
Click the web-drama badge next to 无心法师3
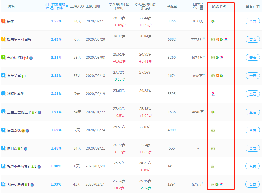(31, 58)
